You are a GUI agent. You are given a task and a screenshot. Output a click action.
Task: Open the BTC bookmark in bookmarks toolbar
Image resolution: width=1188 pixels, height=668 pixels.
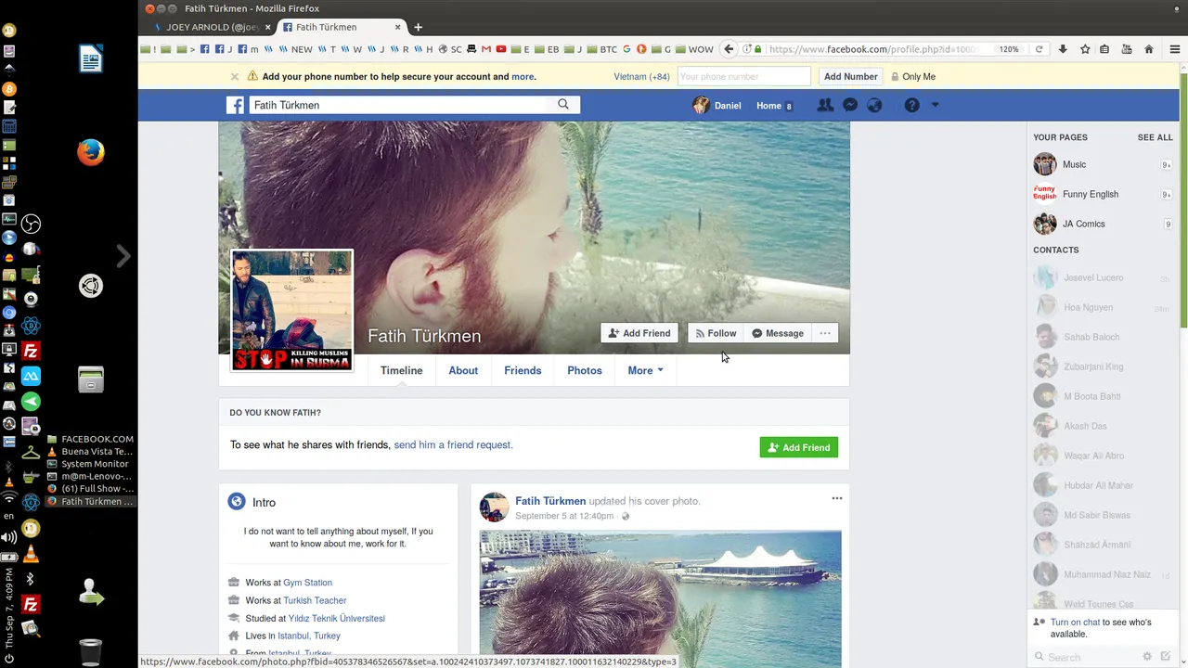[601, 49]
